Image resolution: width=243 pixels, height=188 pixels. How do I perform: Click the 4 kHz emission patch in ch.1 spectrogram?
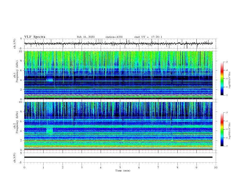(x=50, y=80)
